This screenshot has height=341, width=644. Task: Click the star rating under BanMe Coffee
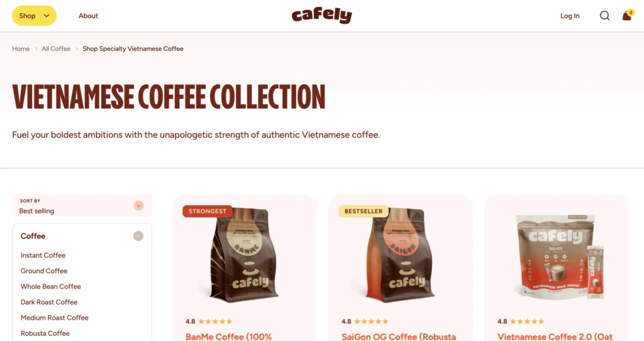coord(209,321)
